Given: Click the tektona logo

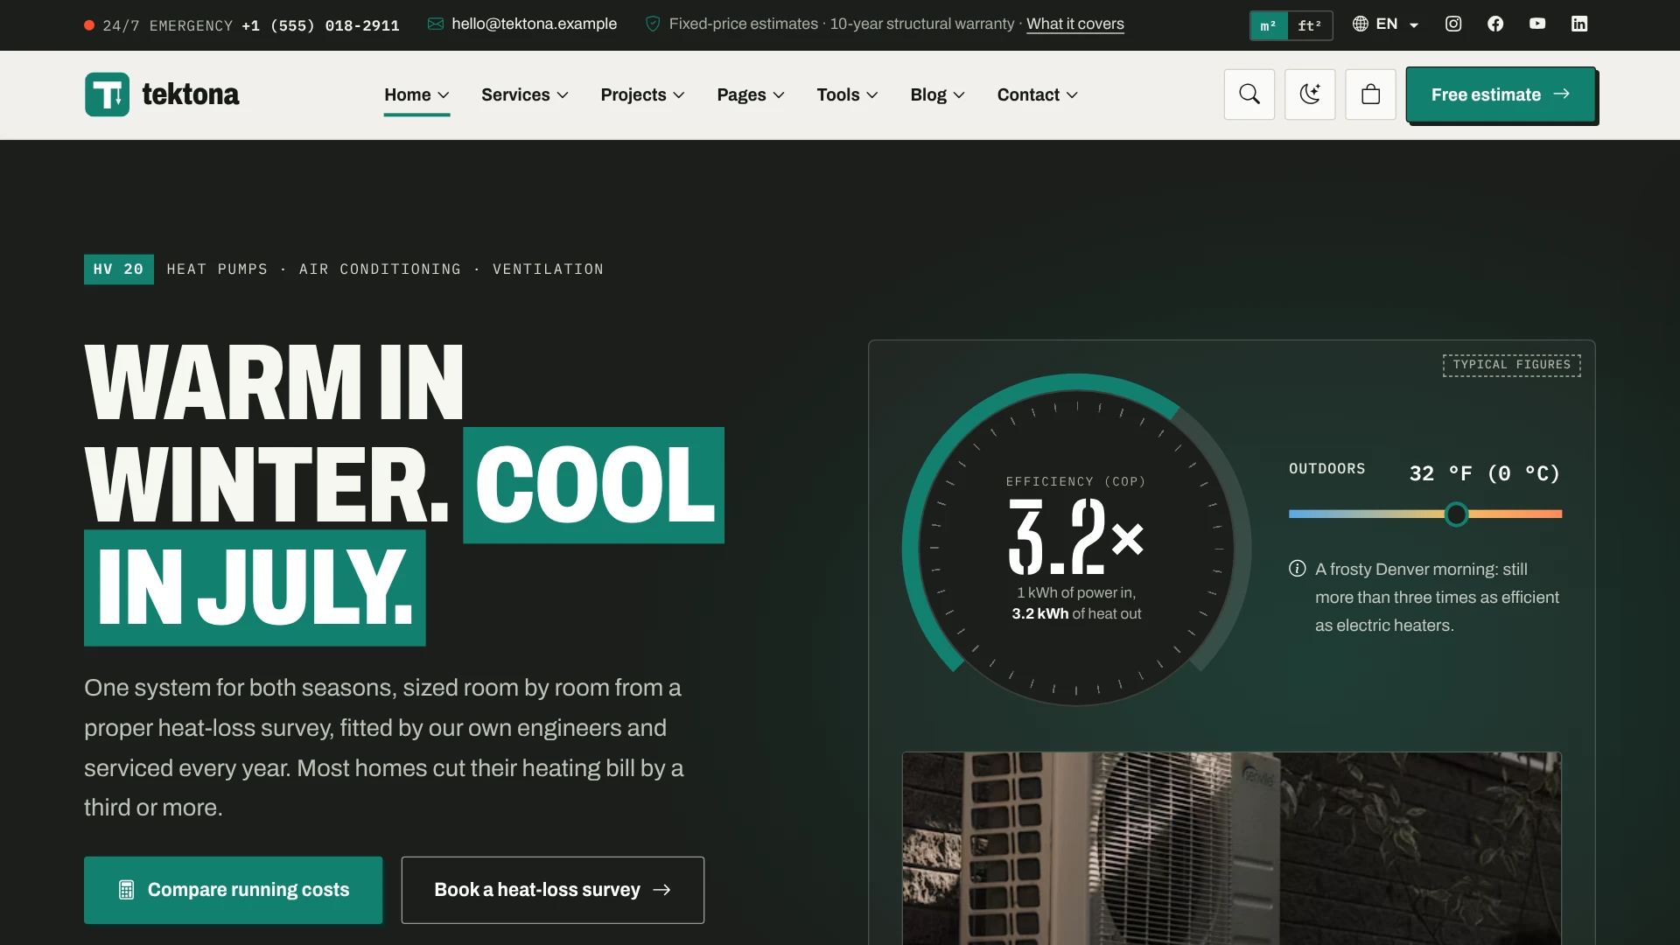Looking at the screenshot, I should (162, 94).
